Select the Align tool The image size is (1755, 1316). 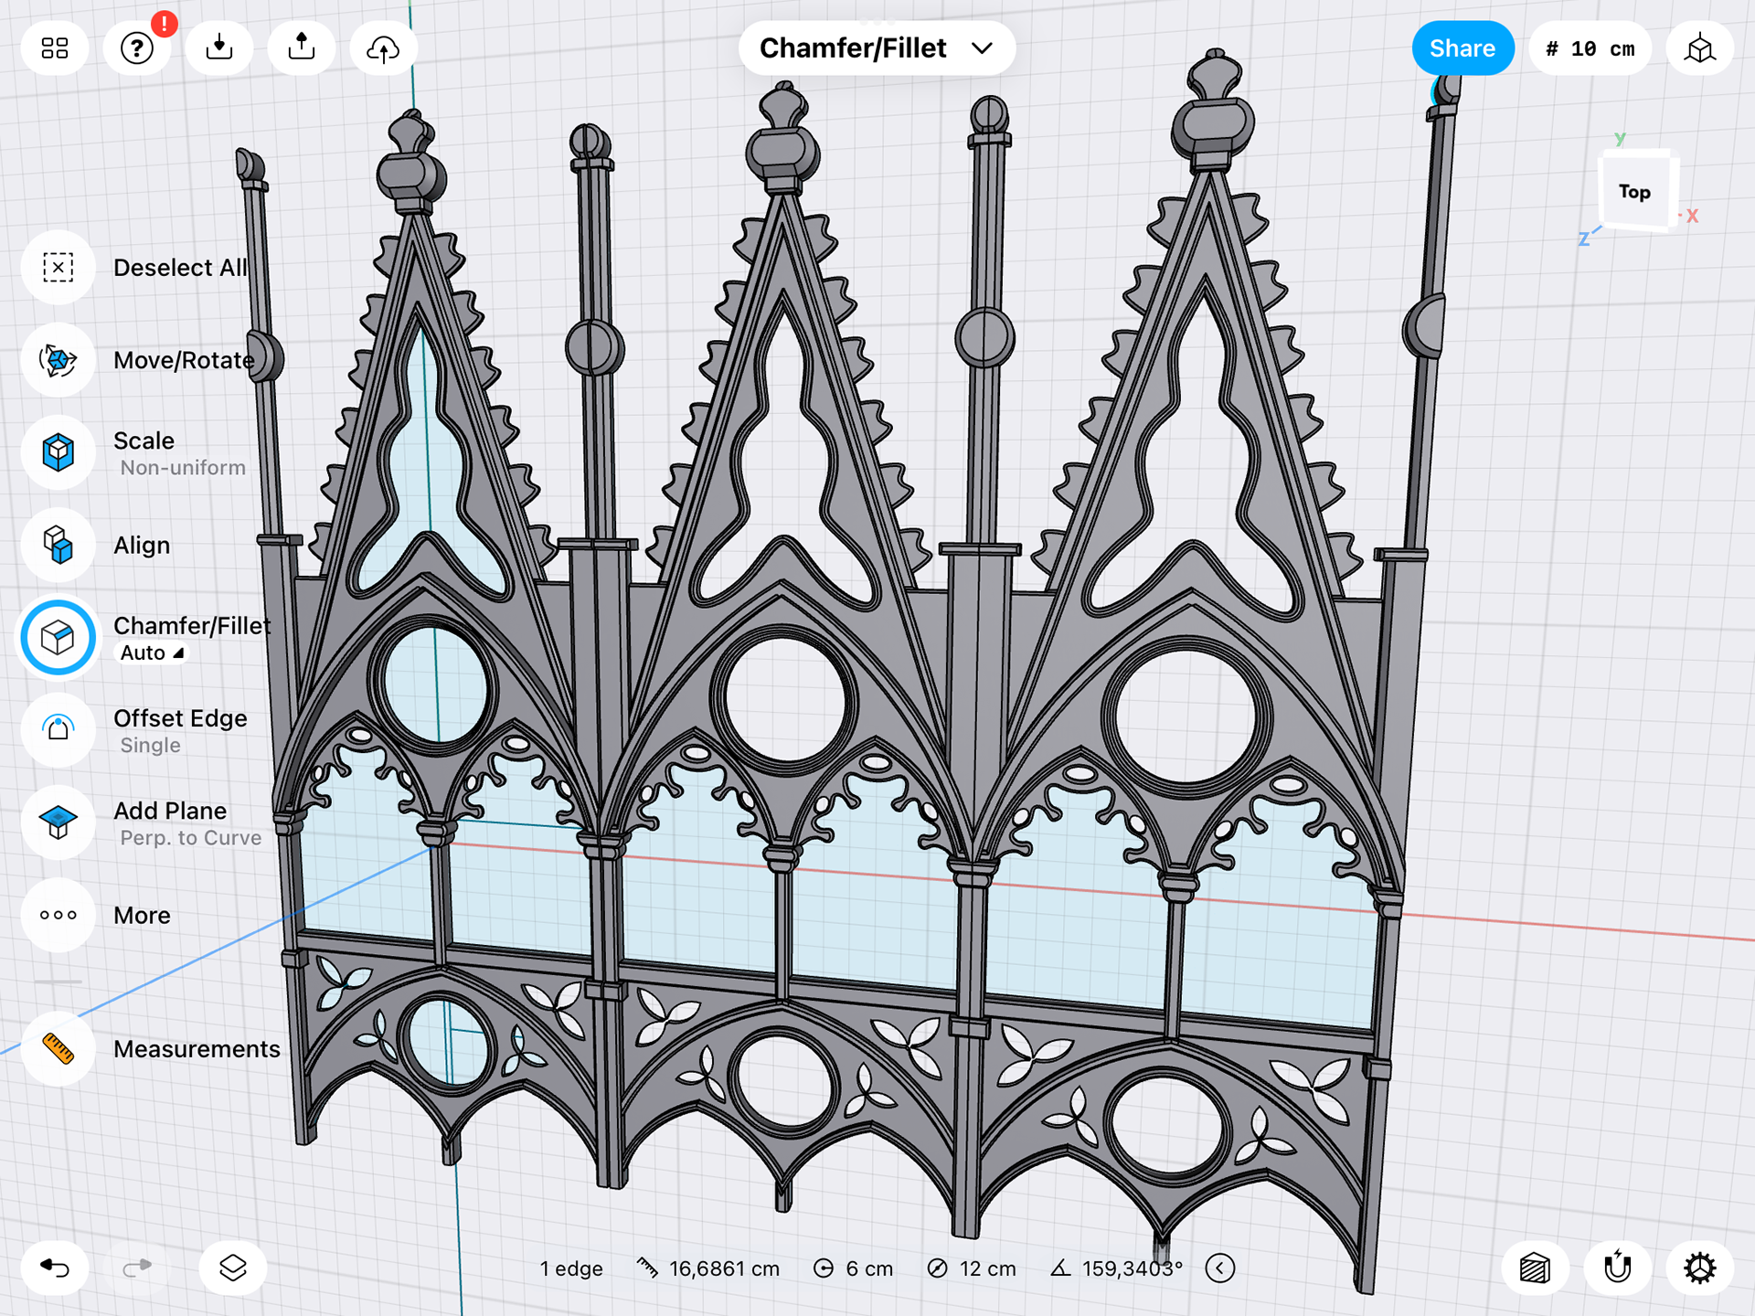coord(58,546)
